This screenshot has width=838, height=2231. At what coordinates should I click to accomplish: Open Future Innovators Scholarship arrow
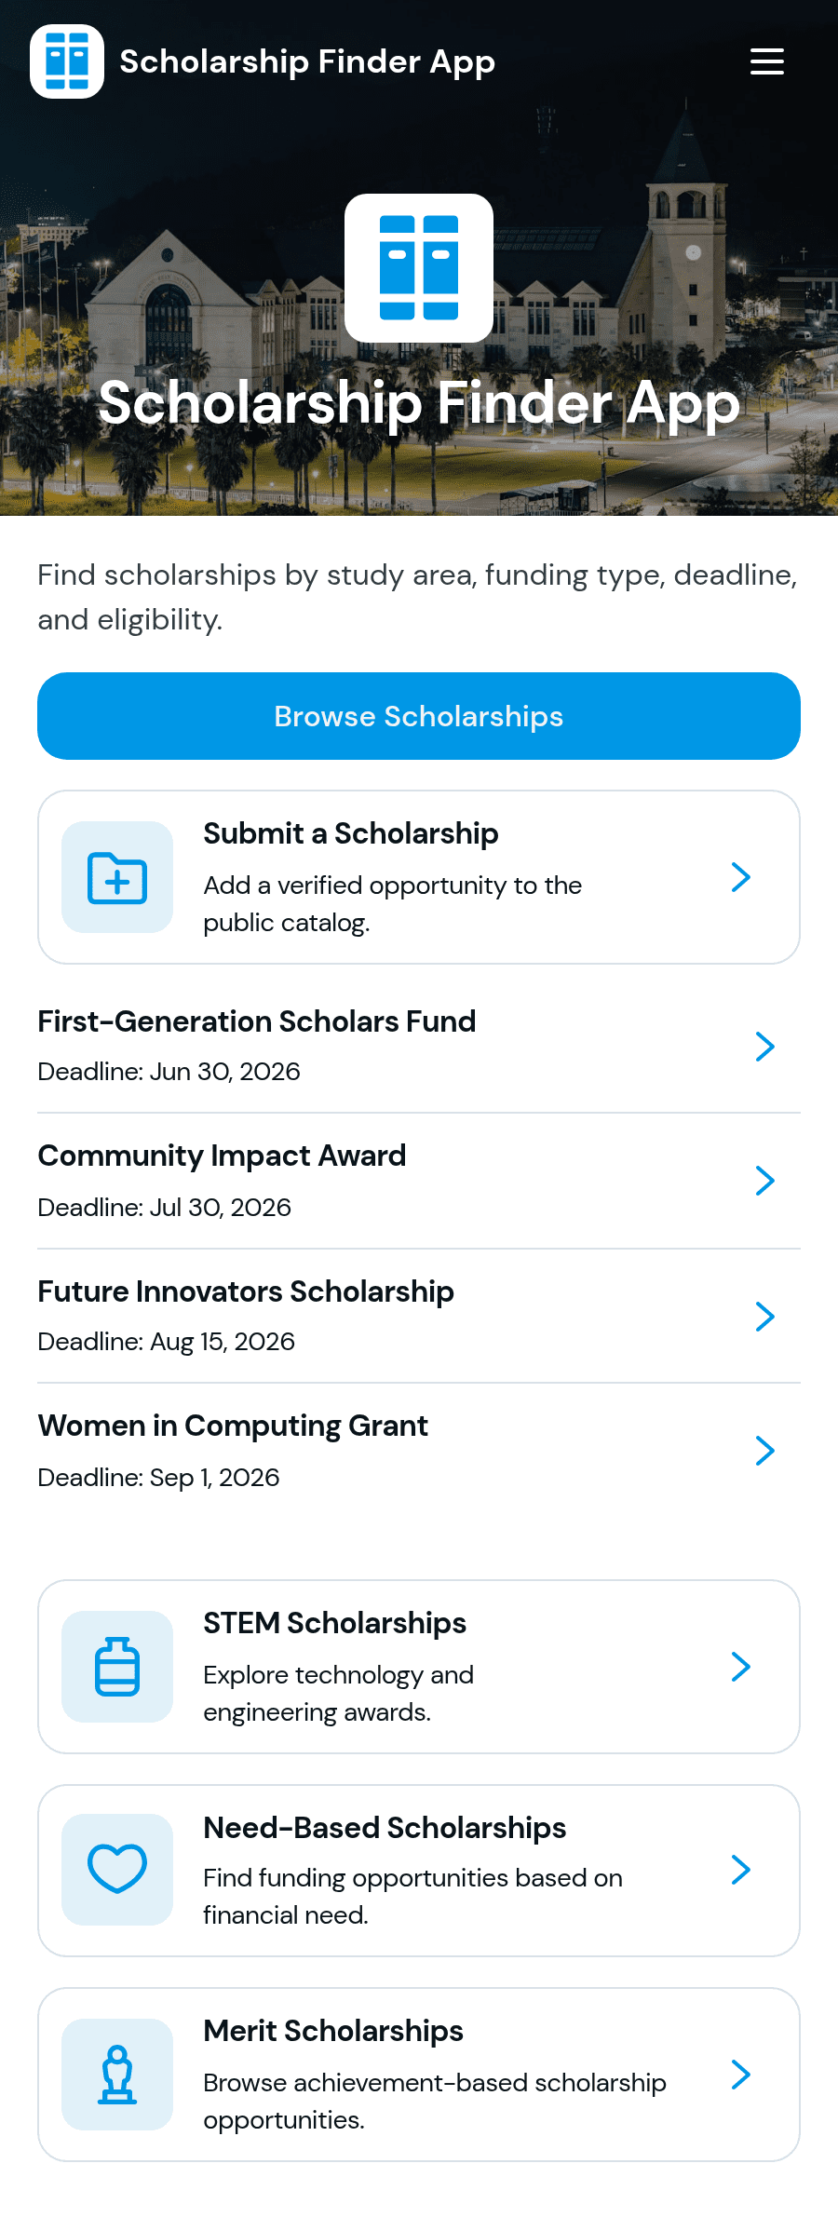(765, 1317)
